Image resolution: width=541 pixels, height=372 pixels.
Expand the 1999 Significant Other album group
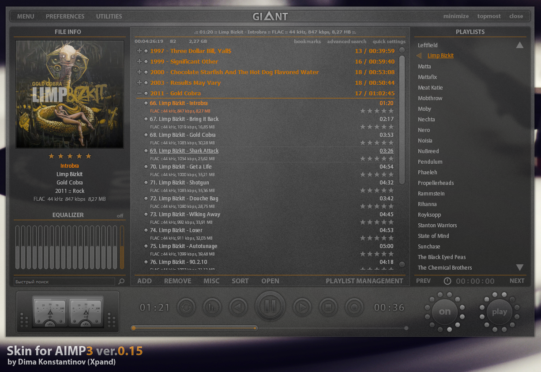point(139,61)
